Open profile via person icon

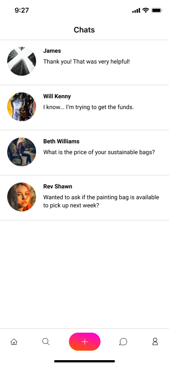coord(155,342)
